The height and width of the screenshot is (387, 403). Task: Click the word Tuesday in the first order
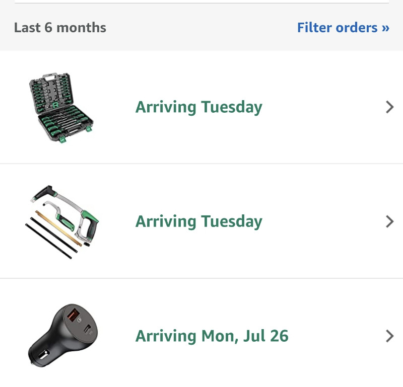pos(232,107)
